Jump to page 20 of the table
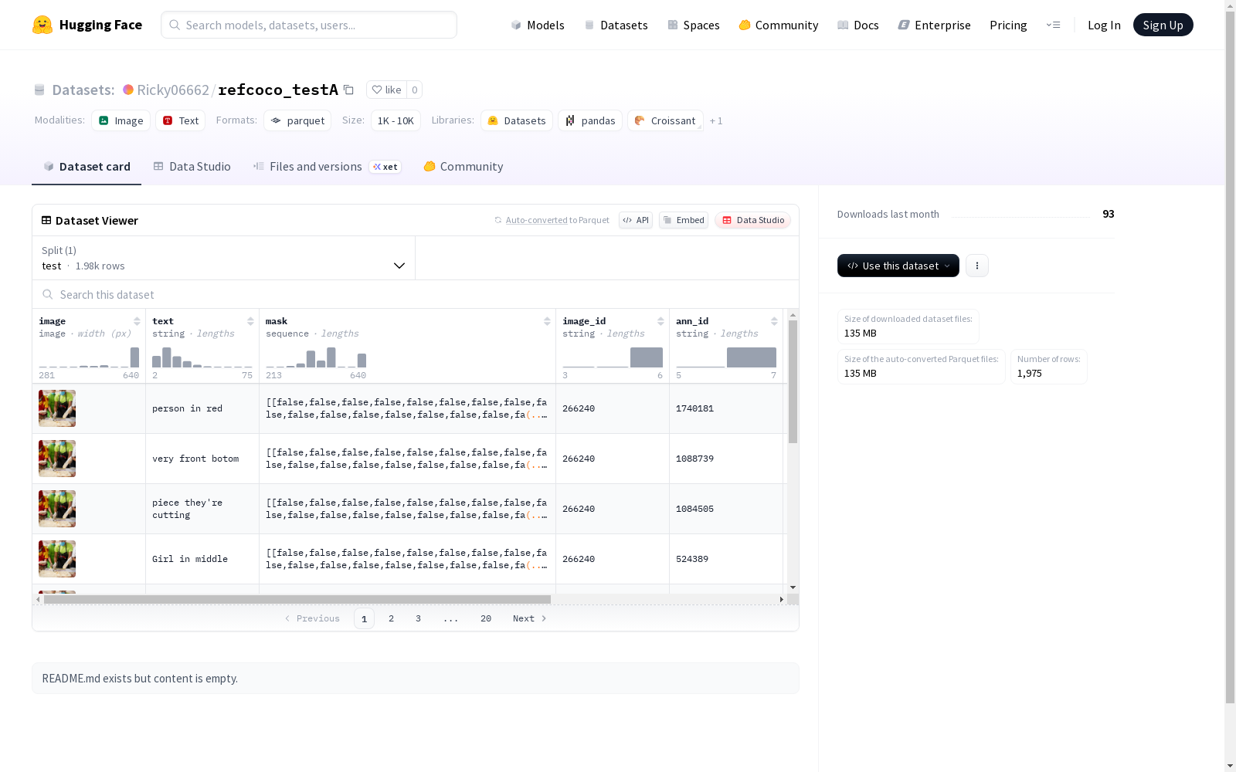This screenshot has width=1236, height=772. pos(486,618)
